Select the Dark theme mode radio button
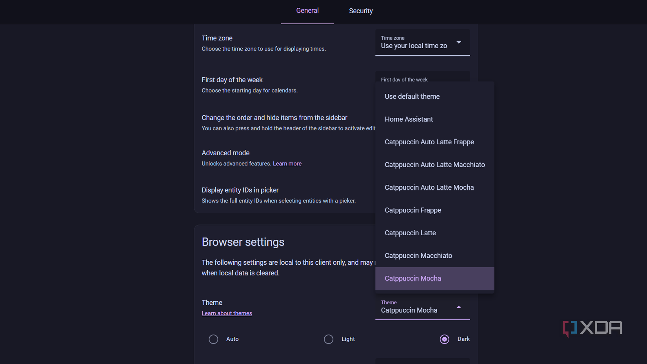This screenshot has height=364, width=647. (444, 339)
